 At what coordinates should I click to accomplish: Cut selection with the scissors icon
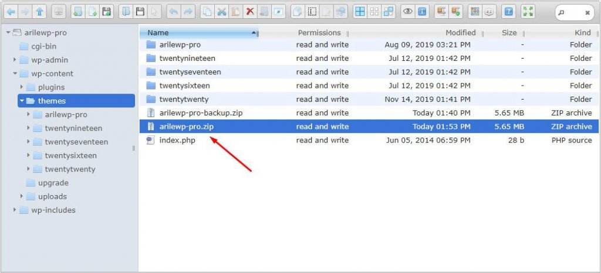[x=221, y=12]
